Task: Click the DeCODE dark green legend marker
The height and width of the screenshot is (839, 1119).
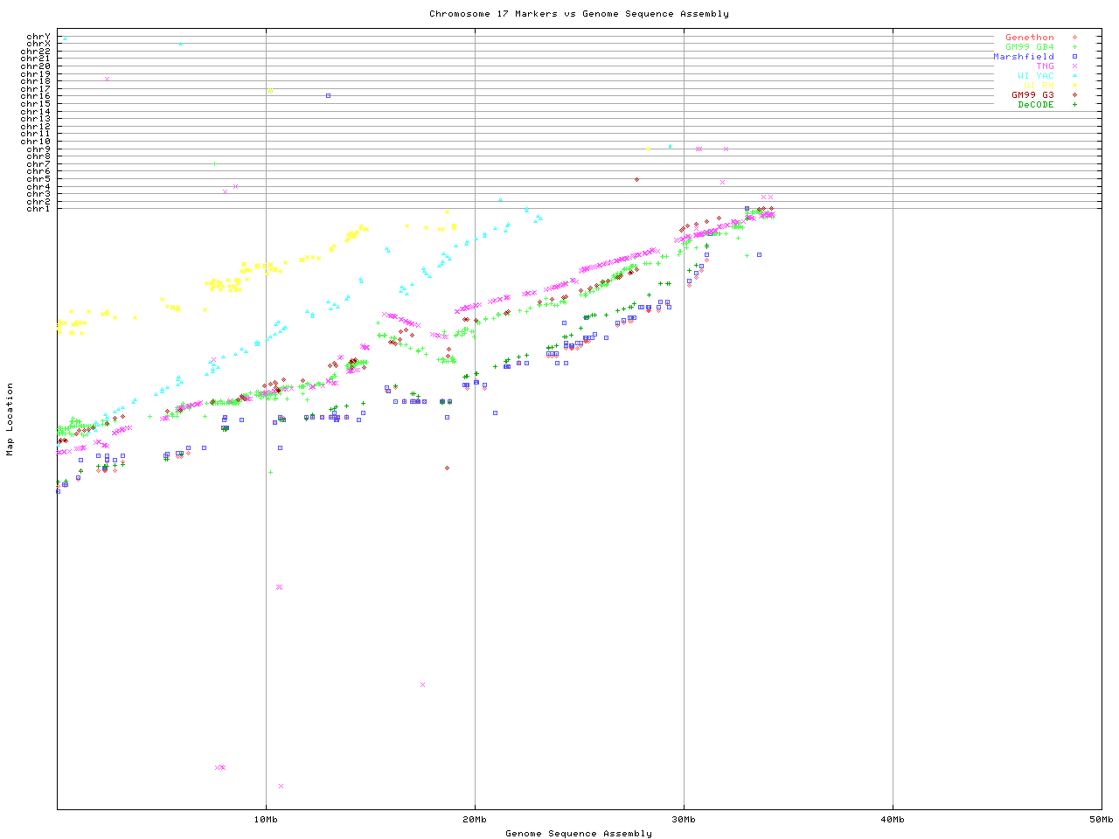Action: [1074, 105]
